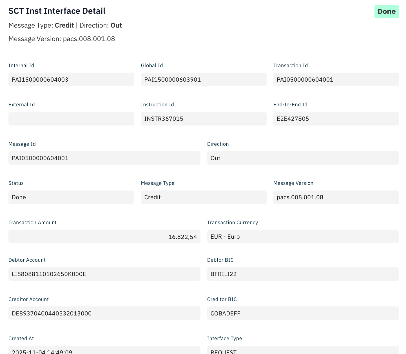Select the End-to-End Id field
This screenshot has height=354, width=406.
pyautogui.click(x=336, y=119)
